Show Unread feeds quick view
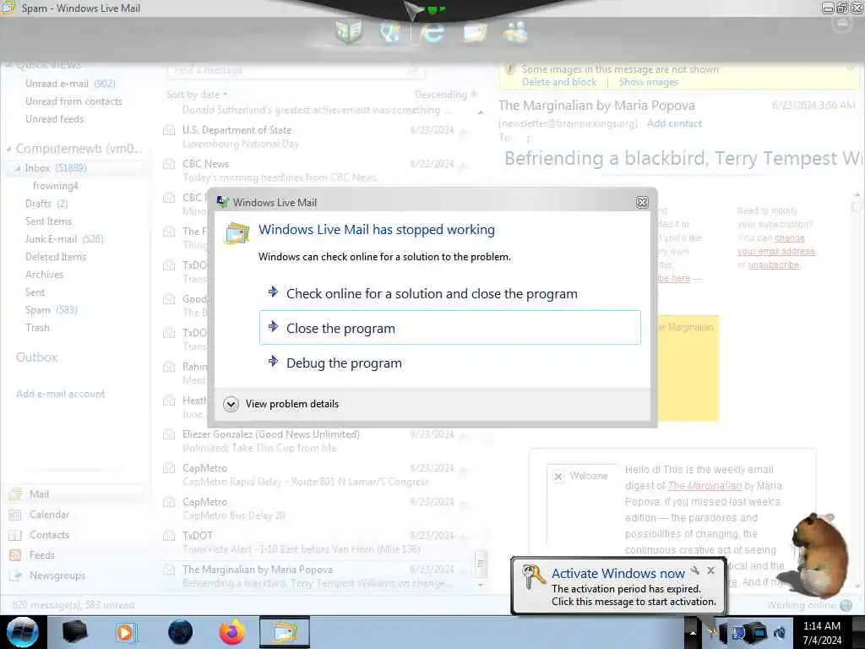 click(55, 118)
